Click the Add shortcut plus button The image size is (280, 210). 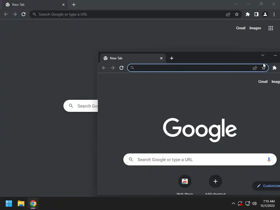(215, 182)
